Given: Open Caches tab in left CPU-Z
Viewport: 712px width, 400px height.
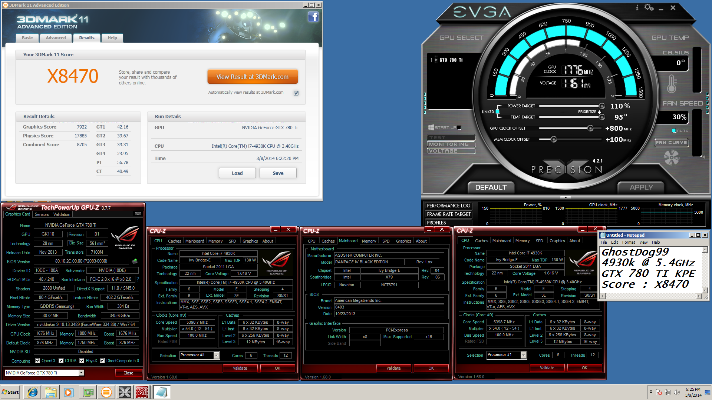Looking at the screenshot, I should (x=174, y=241).
